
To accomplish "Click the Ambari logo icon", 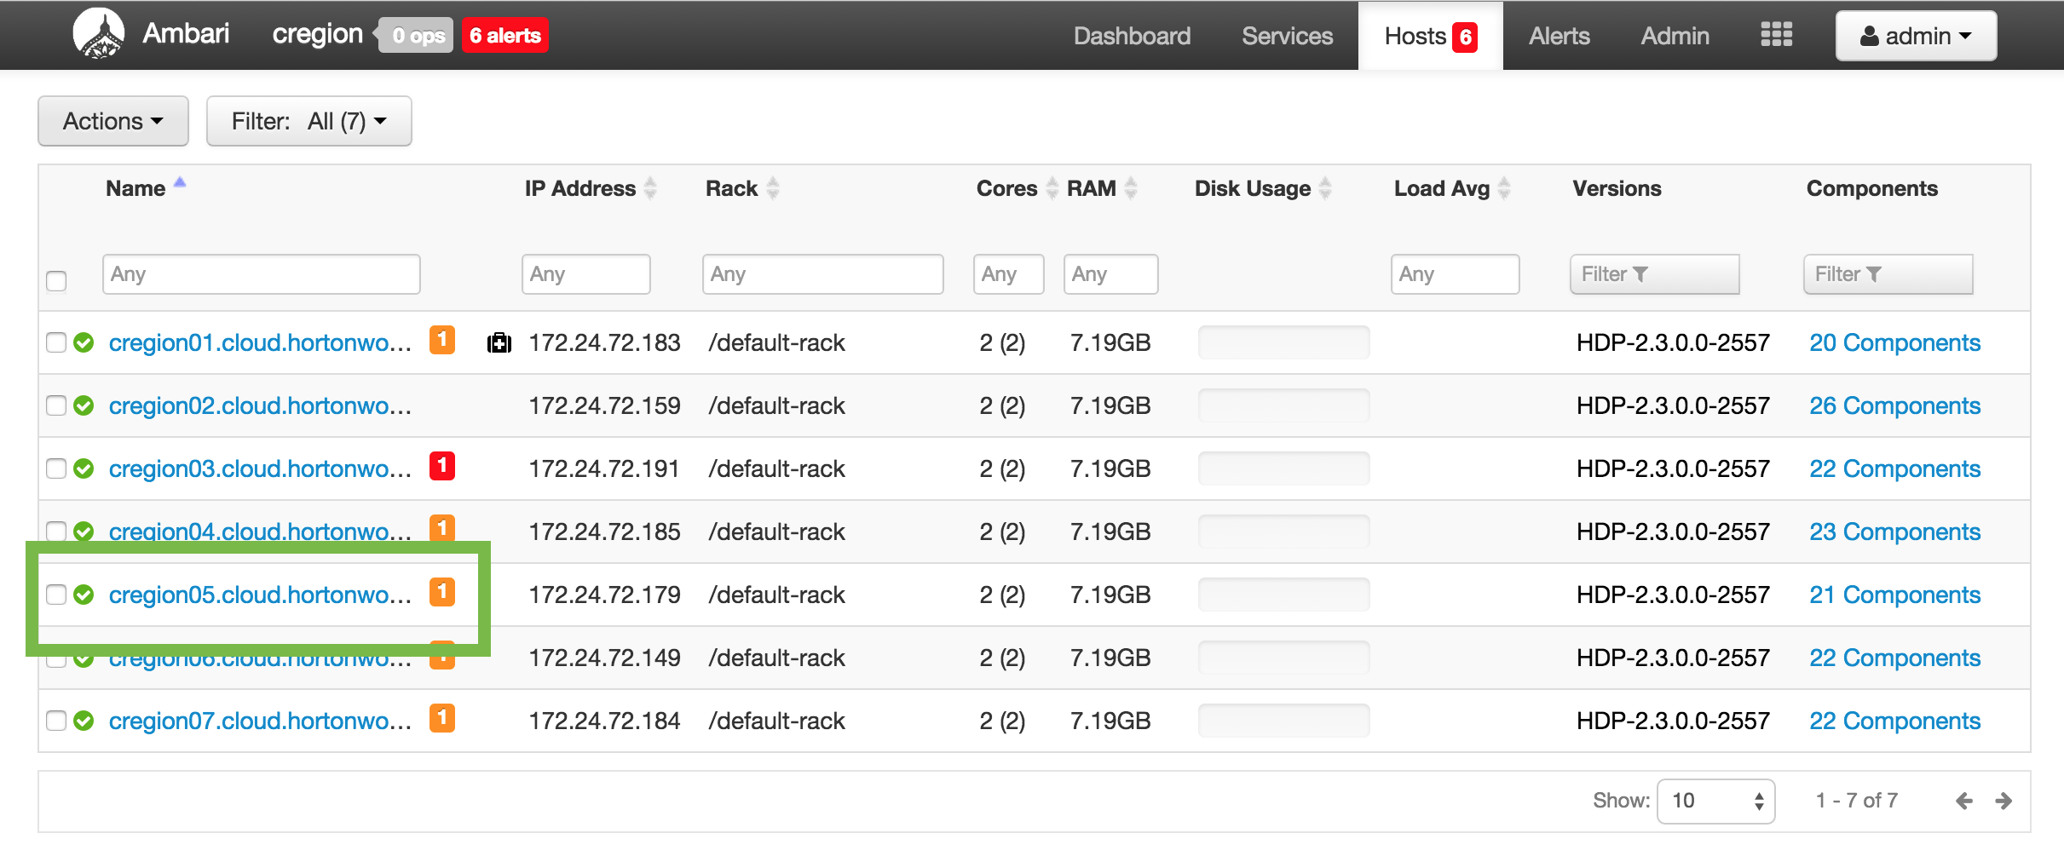I will click(x=100, y=33).
